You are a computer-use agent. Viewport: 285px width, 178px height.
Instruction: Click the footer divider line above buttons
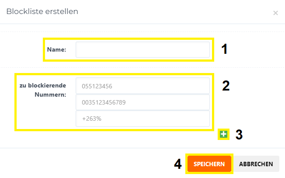[142, 148]
